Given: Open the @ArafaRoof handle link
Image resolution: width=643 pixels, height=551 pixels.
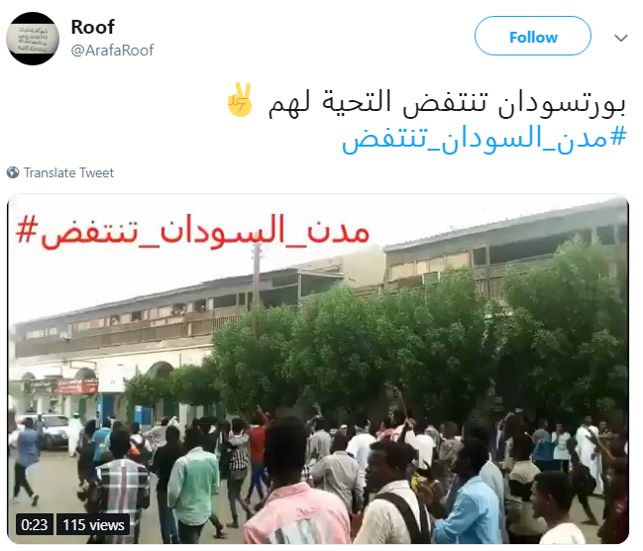Looking at the screenshot, I should 112,51.
